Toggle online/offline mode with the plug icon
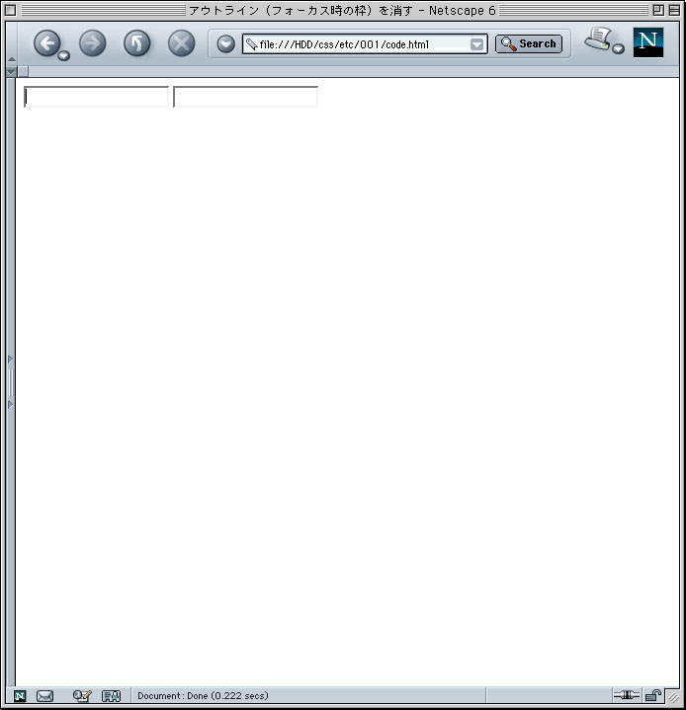This screenshot has height=710, width=686. click(x=626, y=695)
